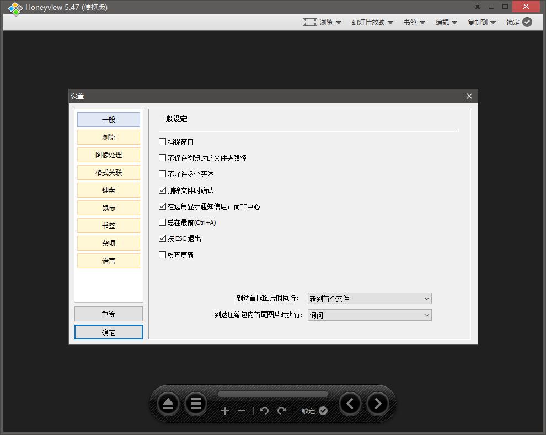Disable the 按 ESC 退出 option
This screenshot has width=546, height=435.
point(163,238)
